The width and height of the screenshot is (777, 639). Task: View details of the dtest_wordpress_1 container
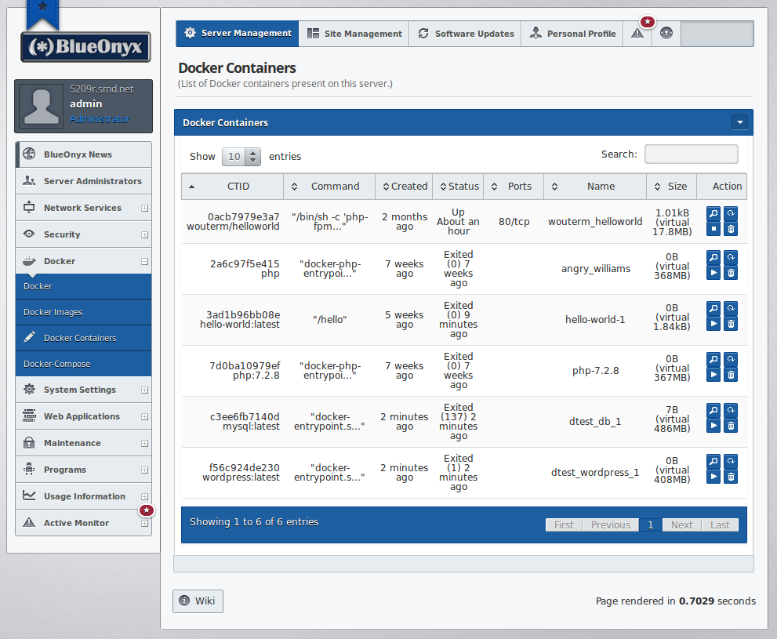713,461
